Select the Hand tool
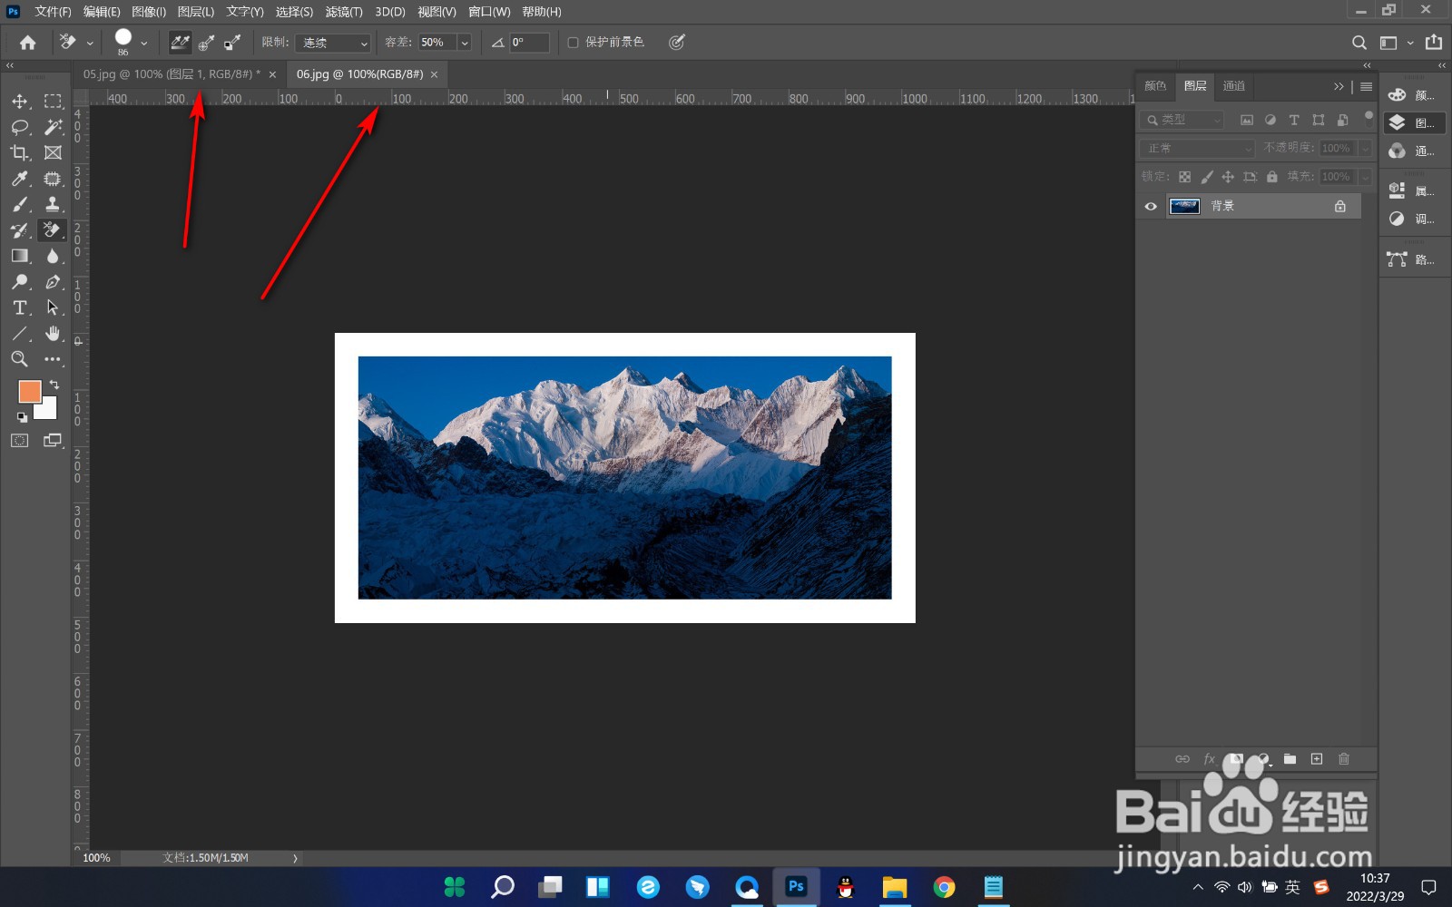1452x907 pixels. [54, 334]
